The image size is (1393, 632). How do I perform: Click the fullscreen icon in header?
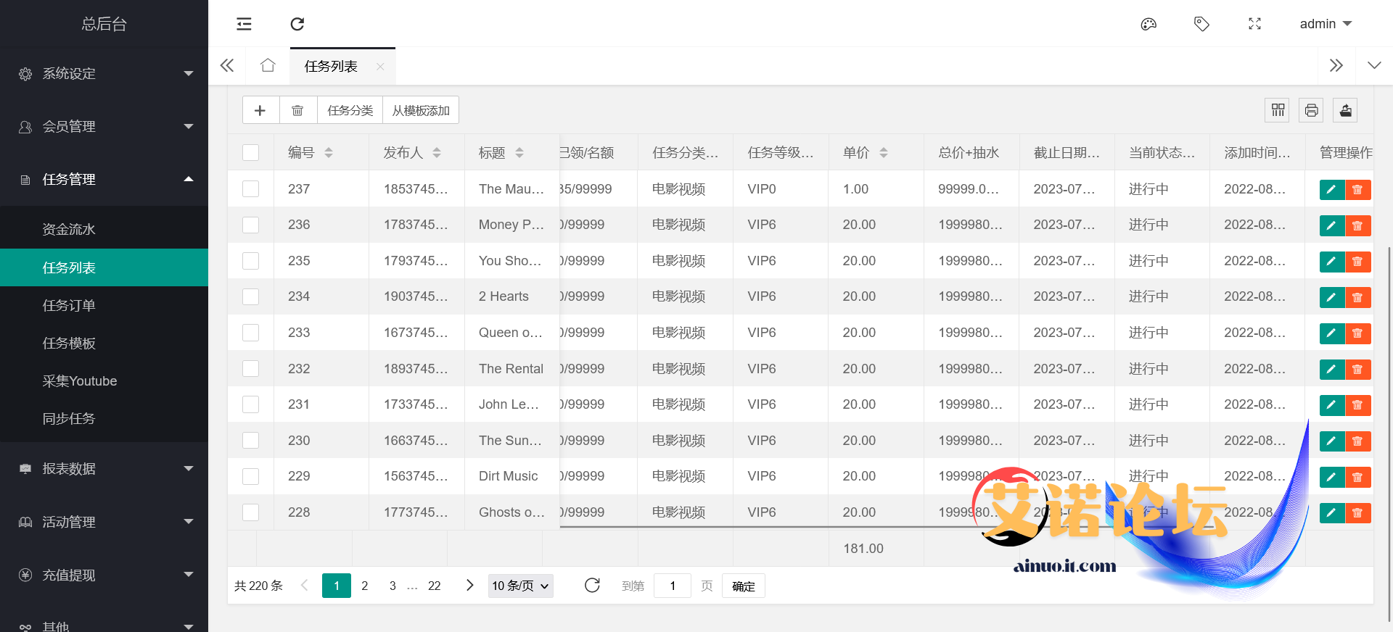pyautogui.click(x=1254, y=24)
